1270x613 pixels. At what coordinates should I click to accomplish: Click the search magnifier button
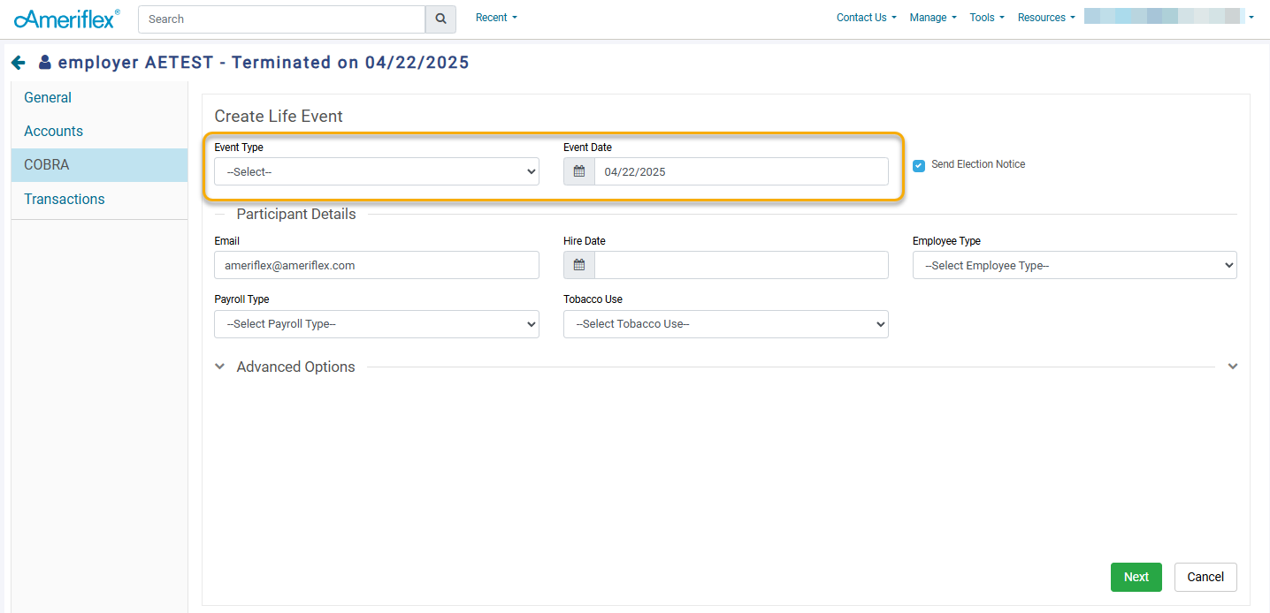pyautogui.click(x=440, y=19)
